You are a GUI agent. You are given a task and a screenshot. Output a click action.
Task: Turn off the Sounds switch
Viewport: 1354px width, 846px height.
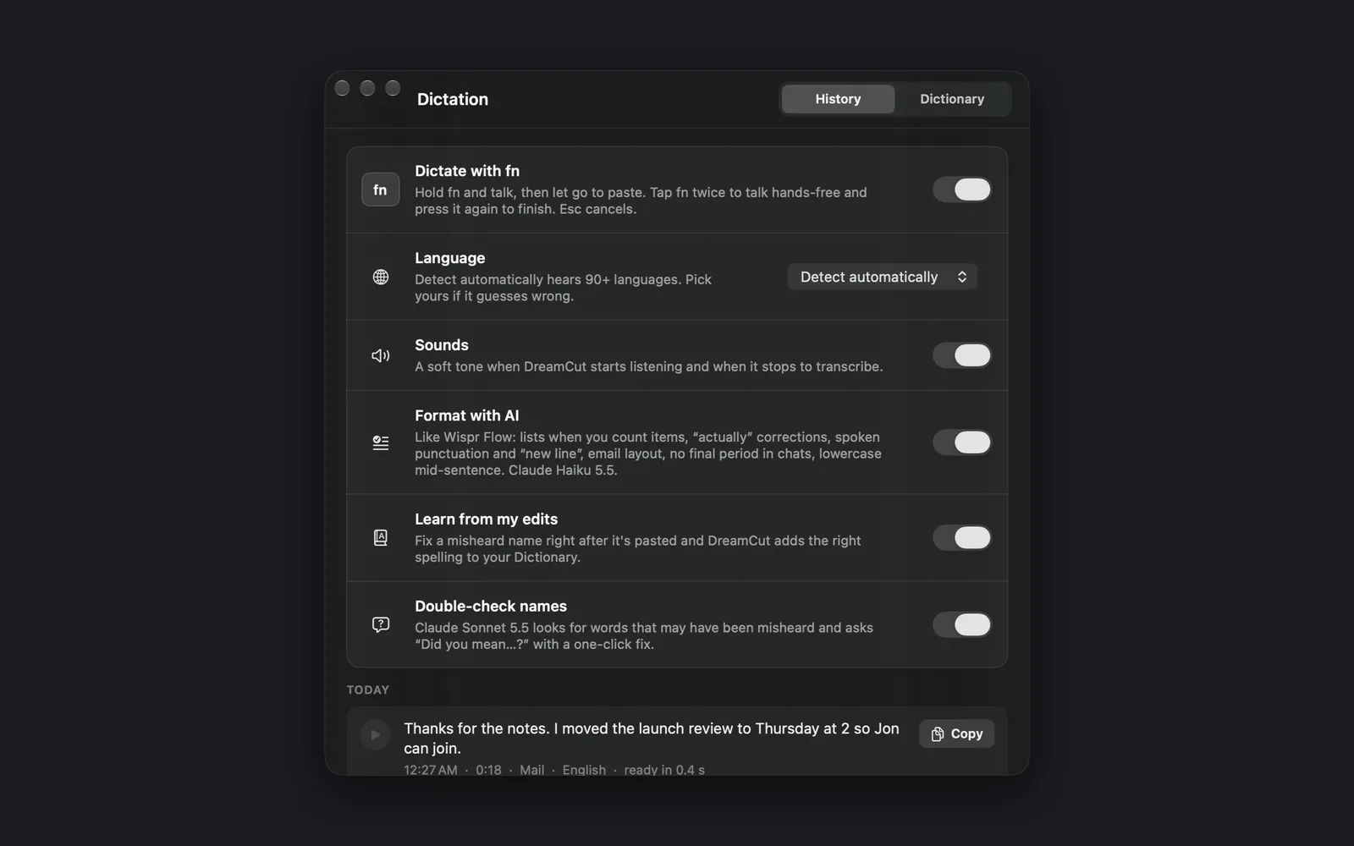[x=962, y=355]
